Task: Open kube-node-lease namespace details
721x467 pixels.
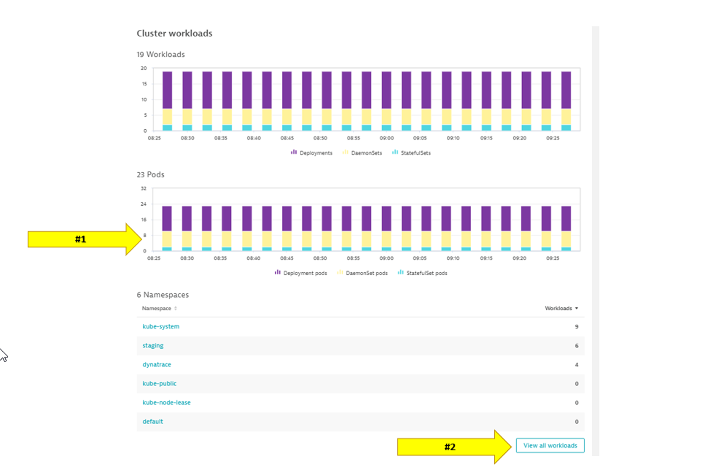Action: point(166,402)
